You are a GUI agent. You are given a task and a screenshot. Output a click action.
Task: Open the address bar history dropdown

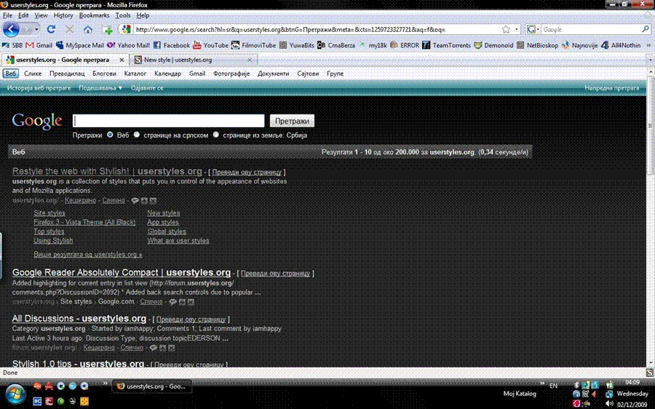516,29
